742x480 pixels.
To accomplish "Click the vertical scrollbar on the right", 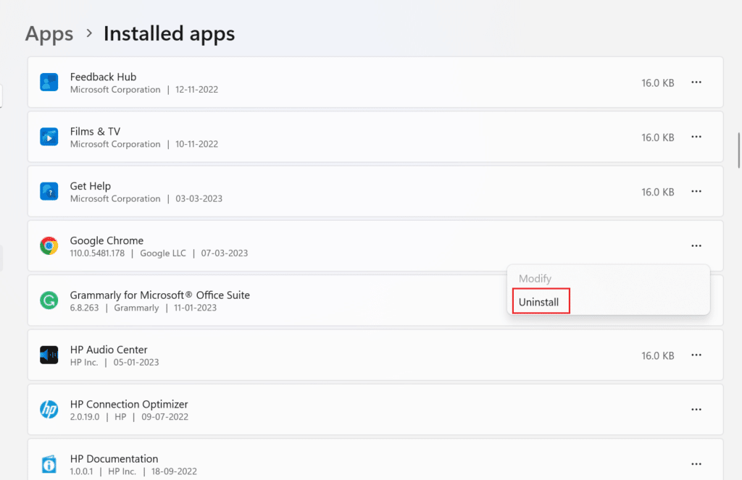I will click(738, 151).
